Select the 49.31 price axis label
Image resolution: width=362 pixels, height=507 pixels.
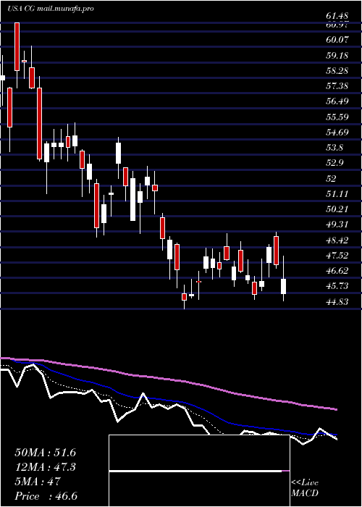(x=337, y=225)
